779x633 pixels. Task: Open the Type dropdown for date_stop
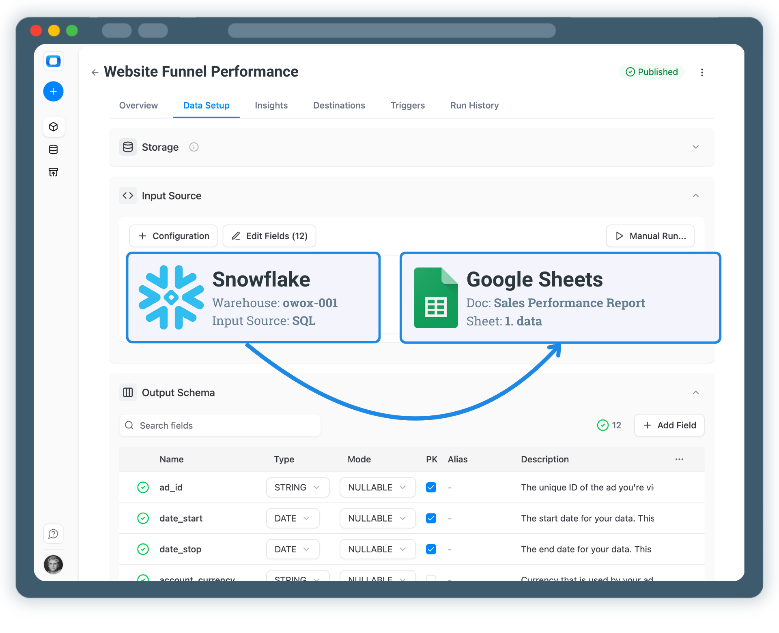293,549
